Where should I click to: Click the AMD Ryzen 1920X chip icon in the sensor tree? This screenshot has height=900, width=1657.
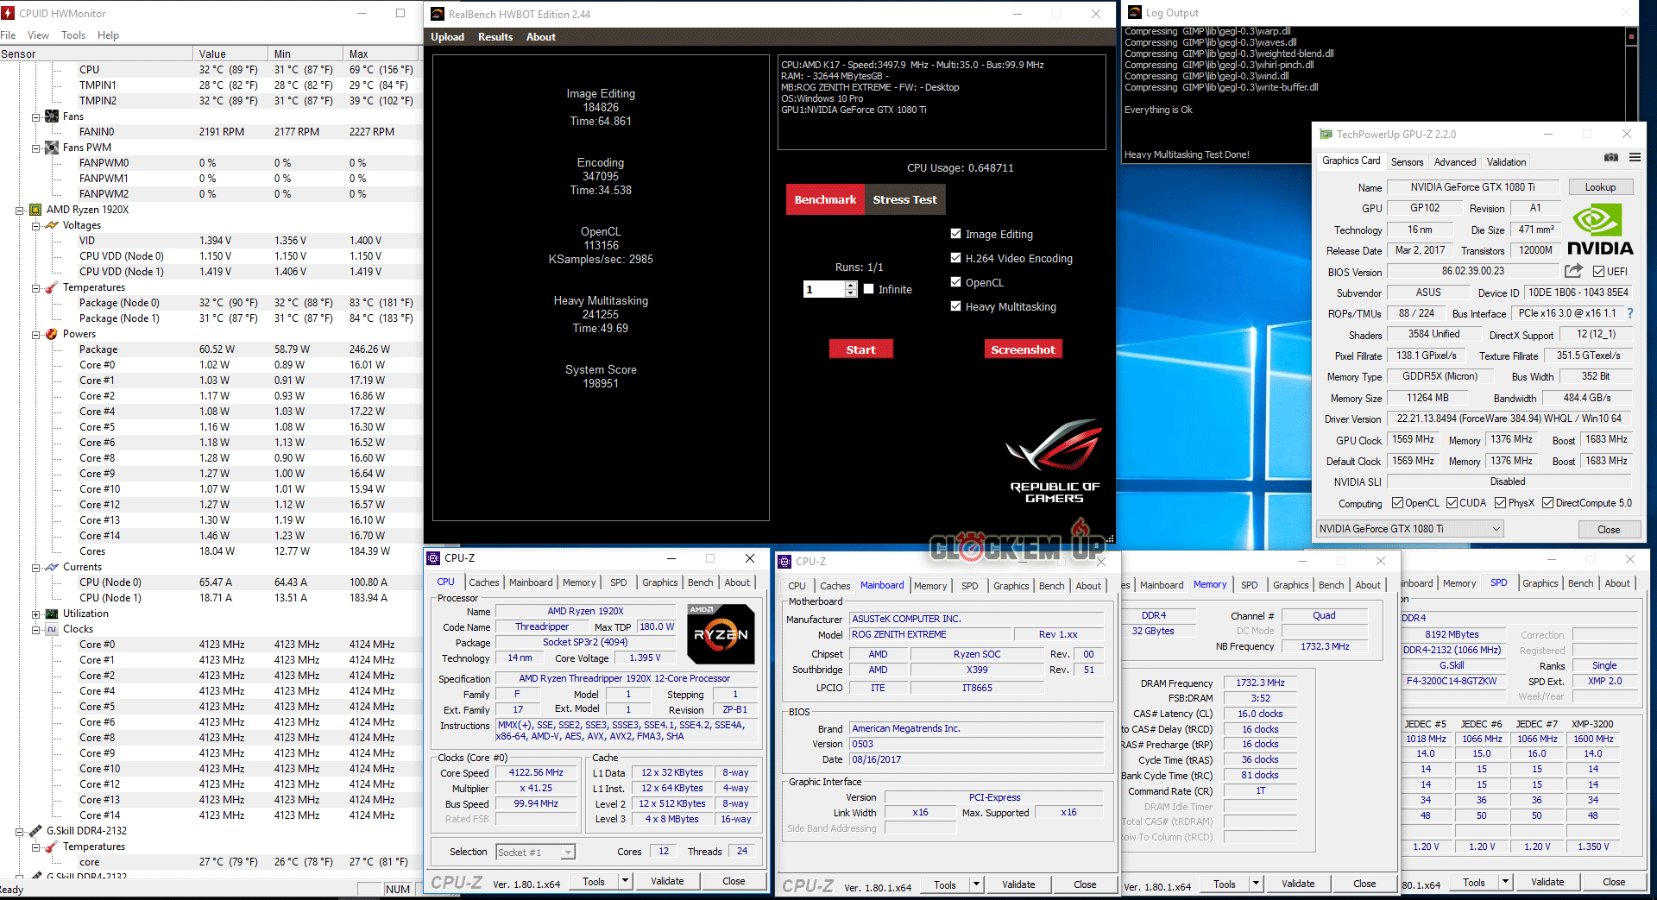tap(35, 210)
